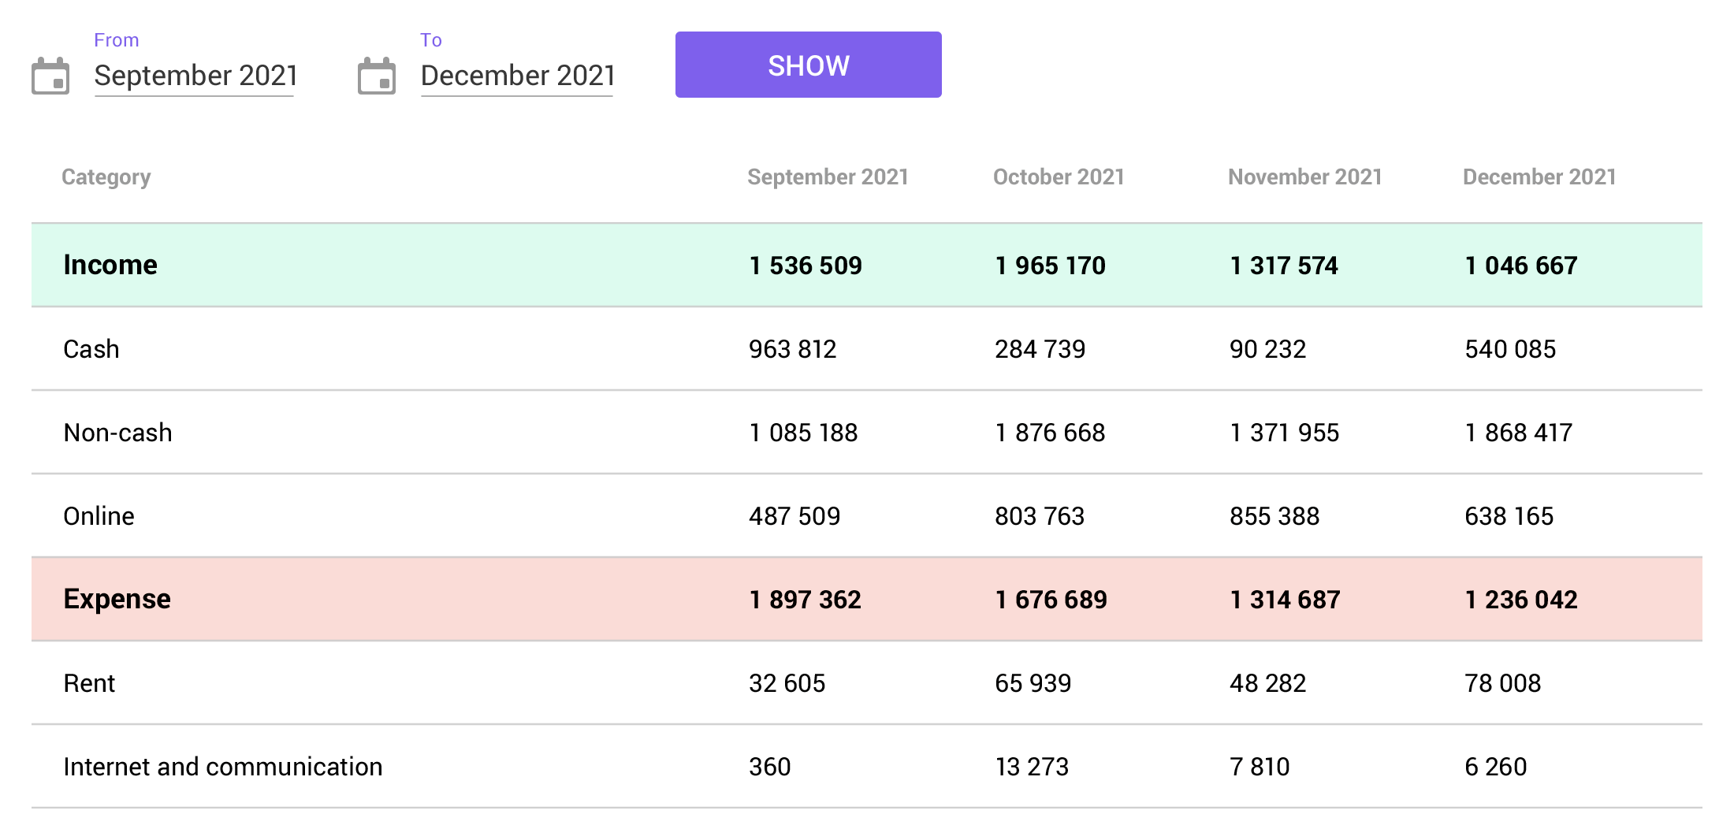Click the To date calendar icon

377,76
